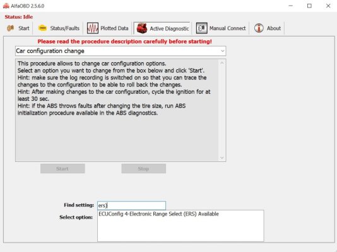This screenshot has width=337, height=252.
Task: Click the 'Please read the procedure description' warning
Action: tap(125, 42)
